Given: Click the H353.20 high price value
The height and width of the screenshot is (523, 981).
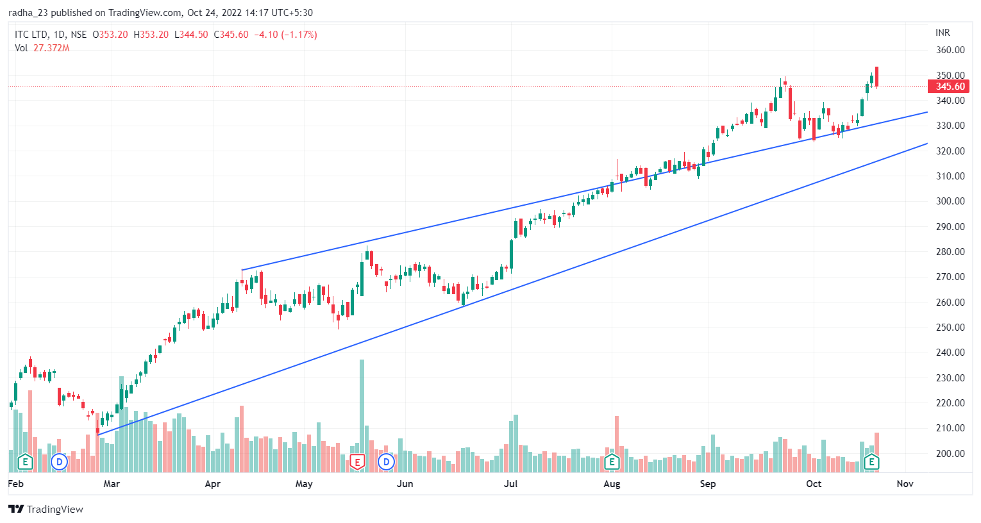Looking at the screenshot, I should tap(151, 35).
